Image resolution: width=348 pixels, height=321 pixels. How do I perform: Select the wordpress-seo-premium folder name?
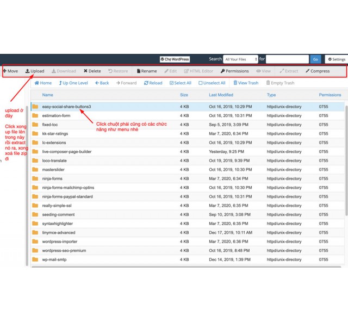click(x=64, y=251)
